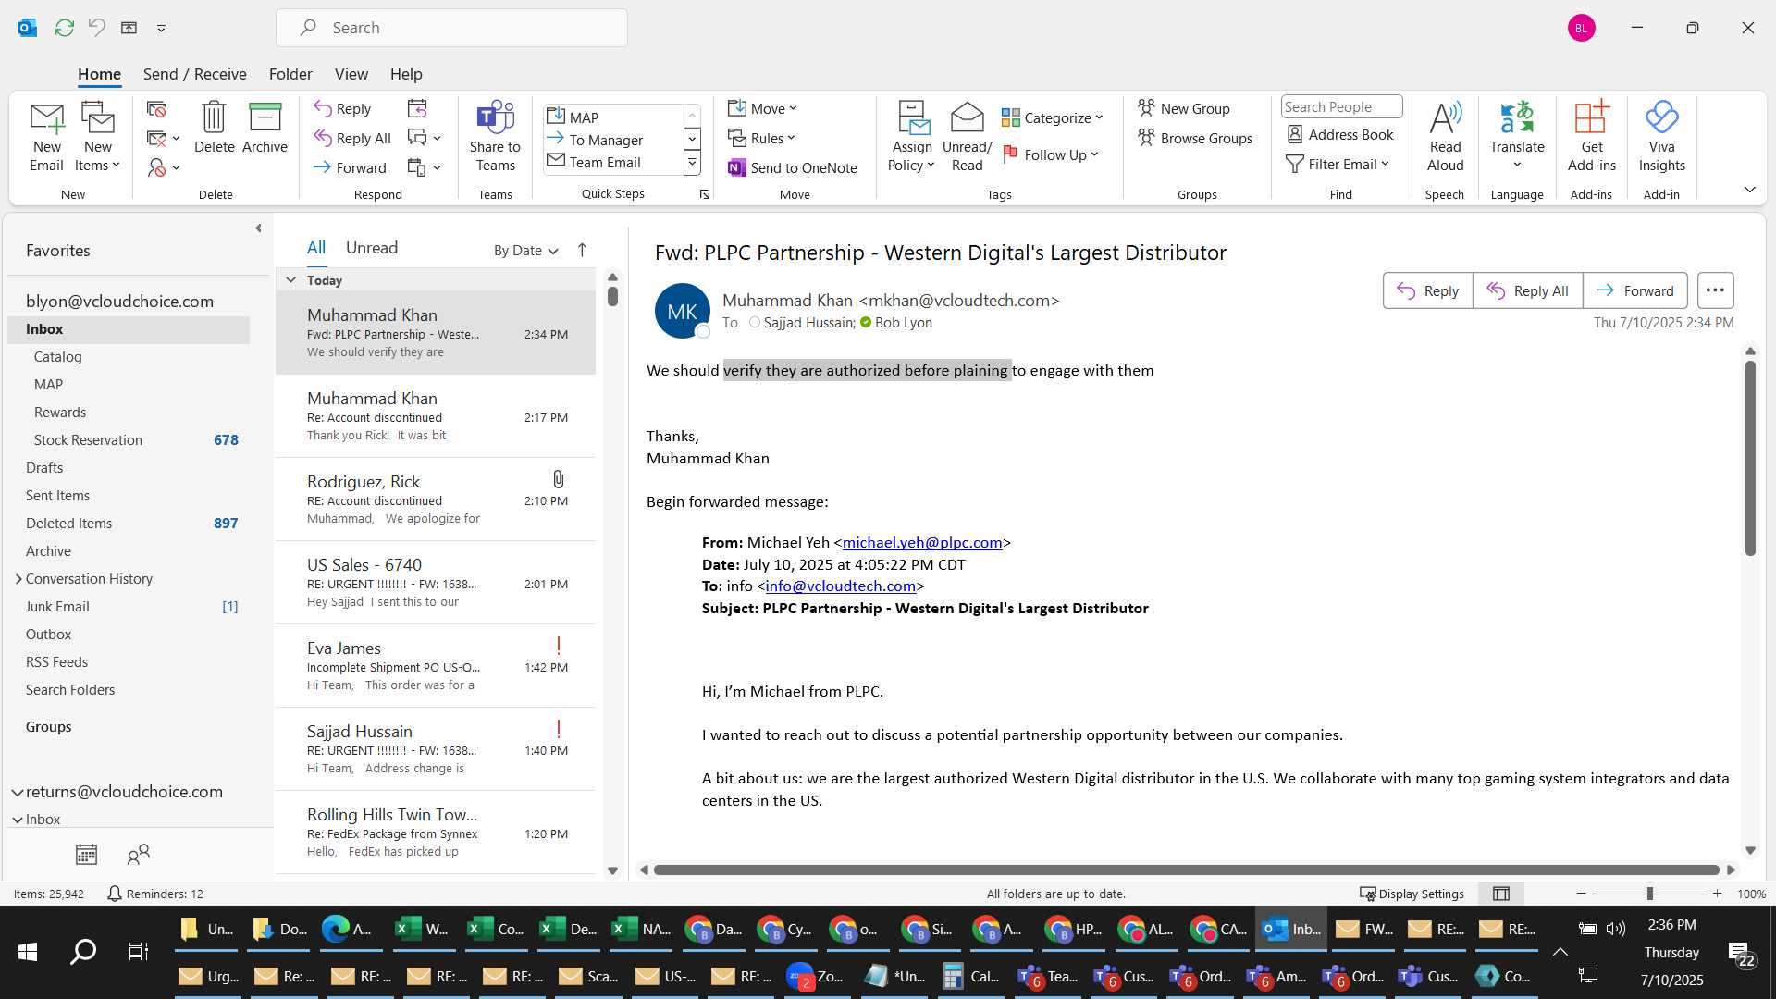Open the Address Book
Image resolution: width=1776 pixels, height=999 pixels.
tap(1340, 134)
